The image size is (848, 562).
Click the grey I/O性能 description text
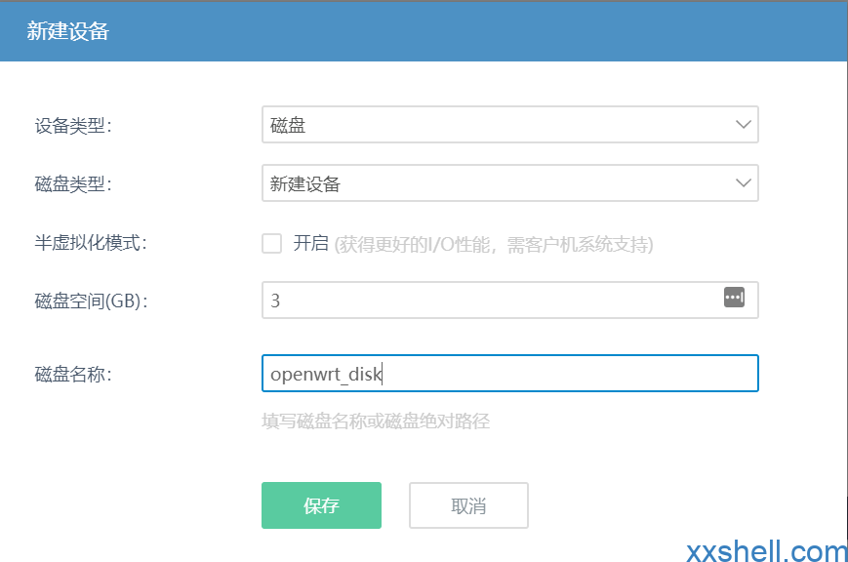494,244
